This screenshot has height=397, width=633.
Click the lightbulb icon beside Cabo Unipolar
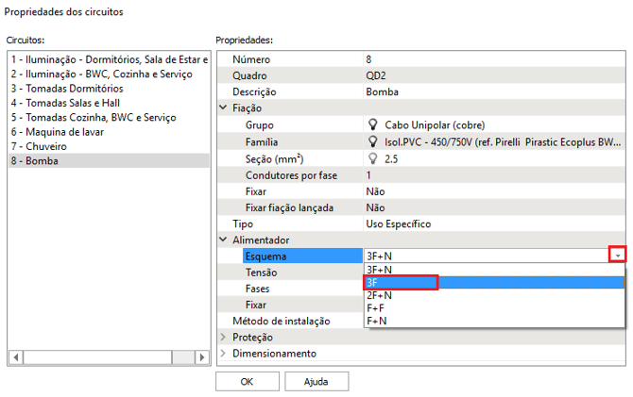372,124
